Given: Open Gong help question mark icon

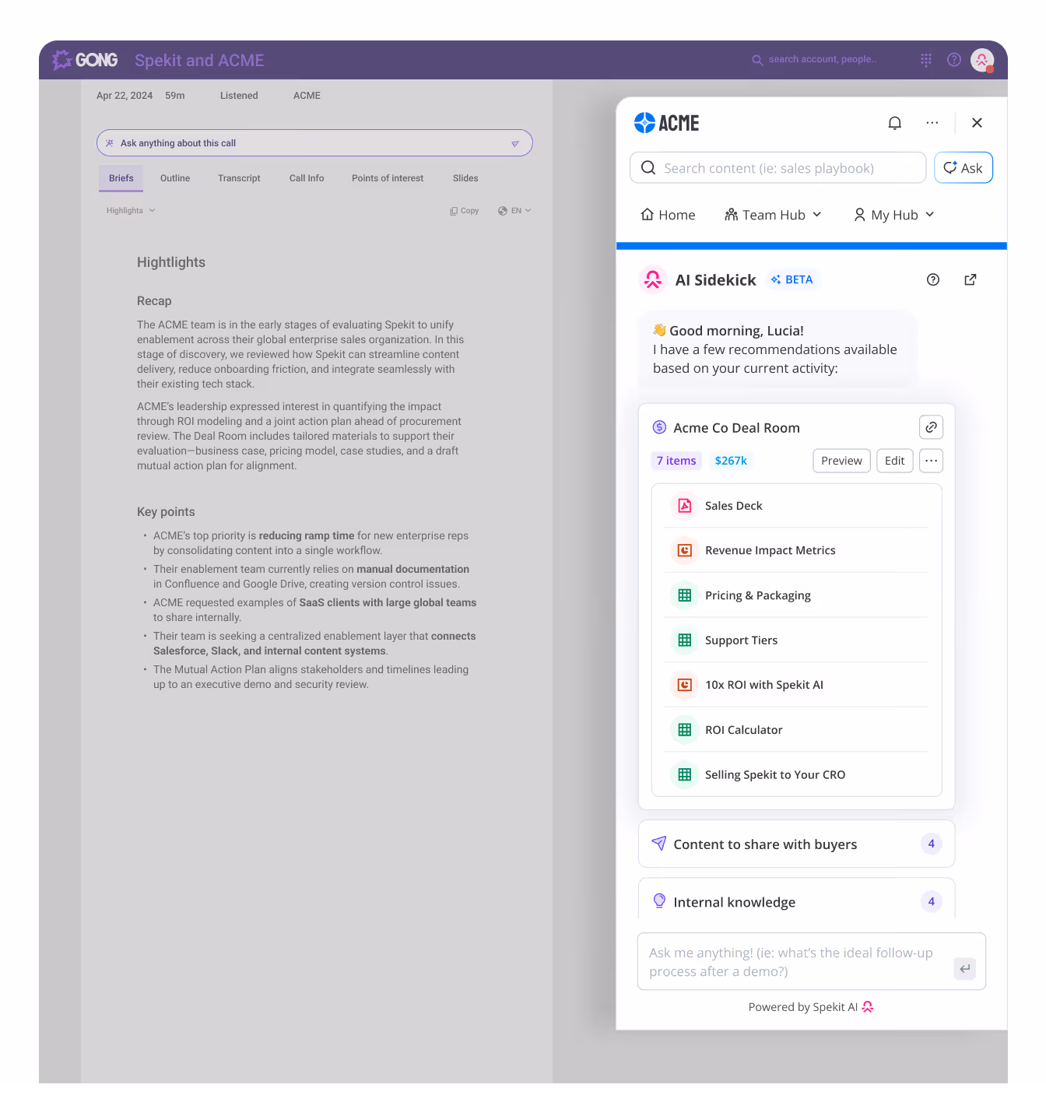Looking at the screenshot, I should 954,60.
